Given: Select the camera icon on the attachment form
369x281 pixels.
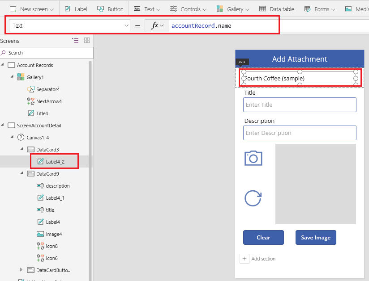Looking at the screenshot, I should click(x=253, y=158).
